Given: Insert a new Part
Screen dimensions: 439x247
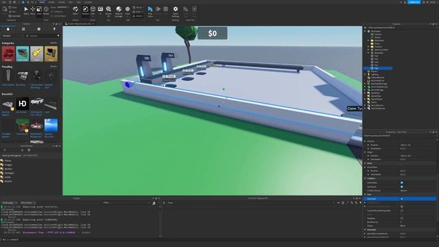Looking at the screenshot, I should click(x=93, y=10).
